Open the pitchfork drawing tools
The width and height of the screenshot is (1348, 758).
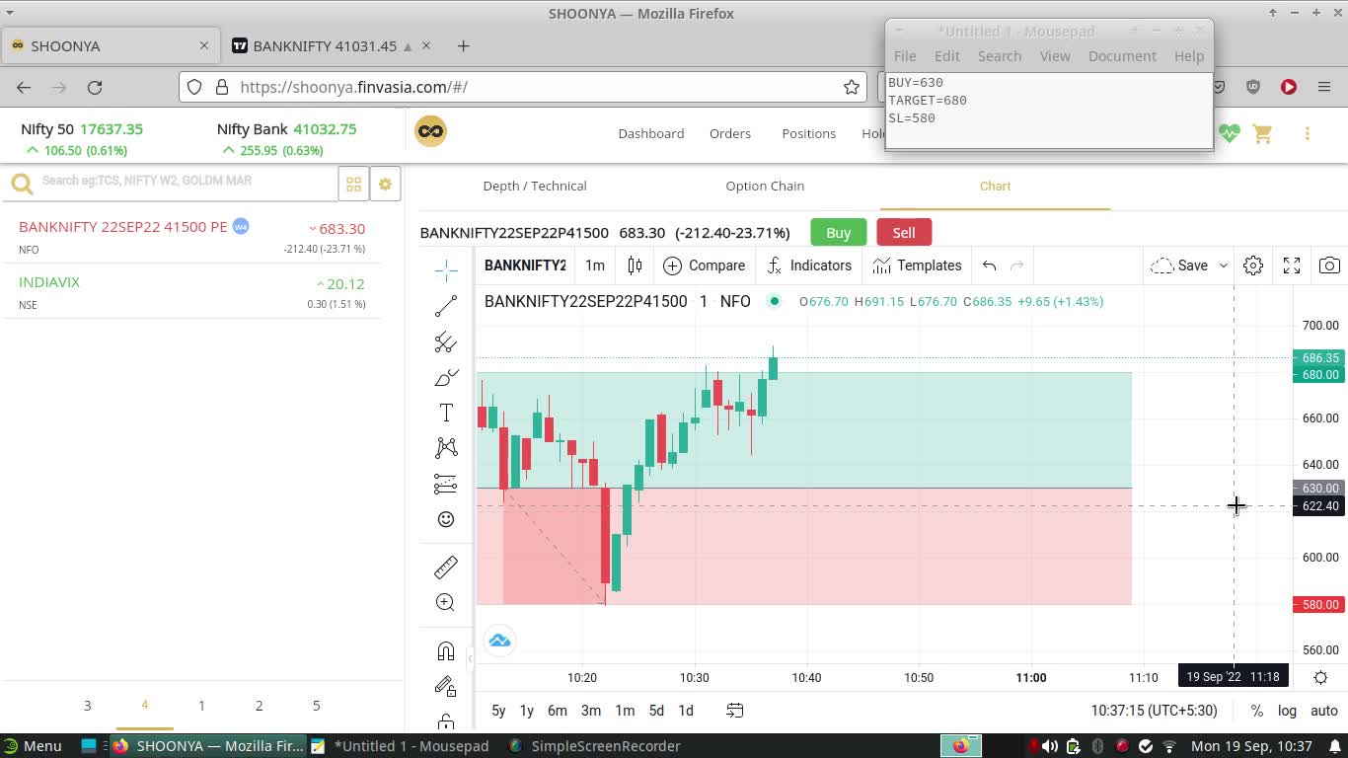[446, 341]
